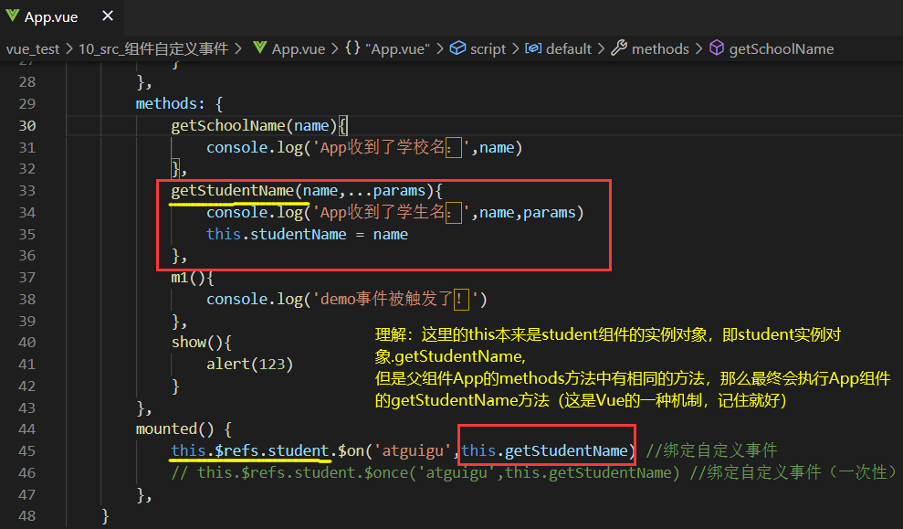The width and height of the screenshot is (903, 529).
Task: Open the script breadcrumb segment
Action: [488, 49]
